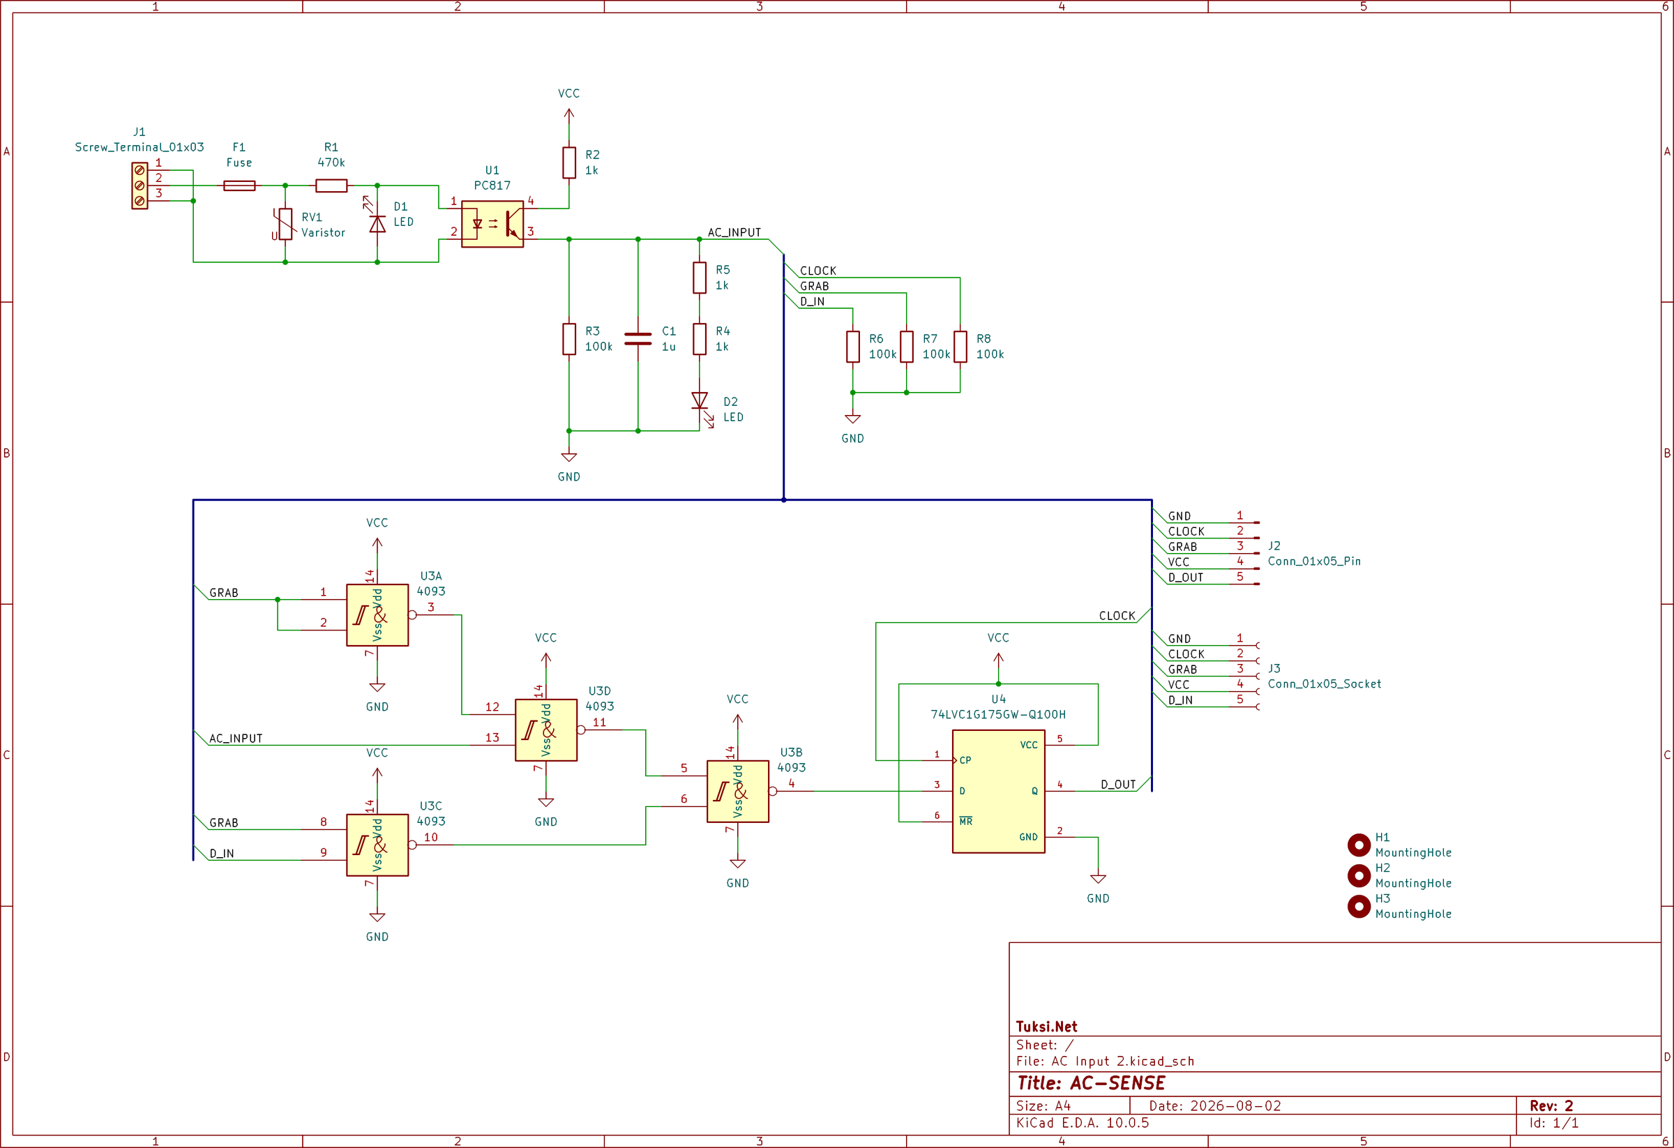Select the U3D 4093 NAND gate
The height and width of the screenshot is (1148, 1674).
(x=546, y=730)
